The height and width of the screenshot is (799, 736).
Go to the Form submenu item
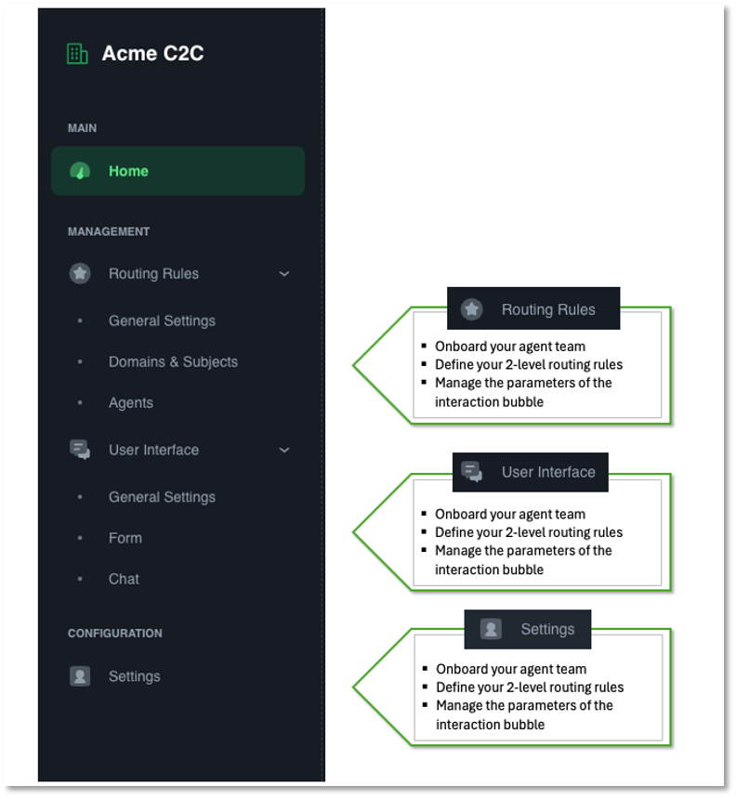click(x=125, y=538)
